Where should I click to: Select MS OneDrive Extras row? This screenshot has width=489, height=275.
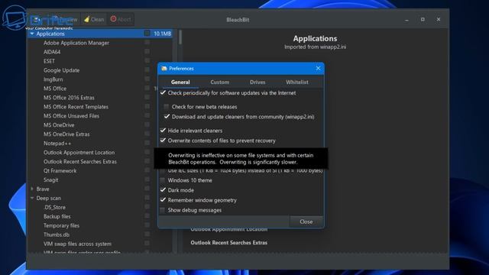[66, 134]
